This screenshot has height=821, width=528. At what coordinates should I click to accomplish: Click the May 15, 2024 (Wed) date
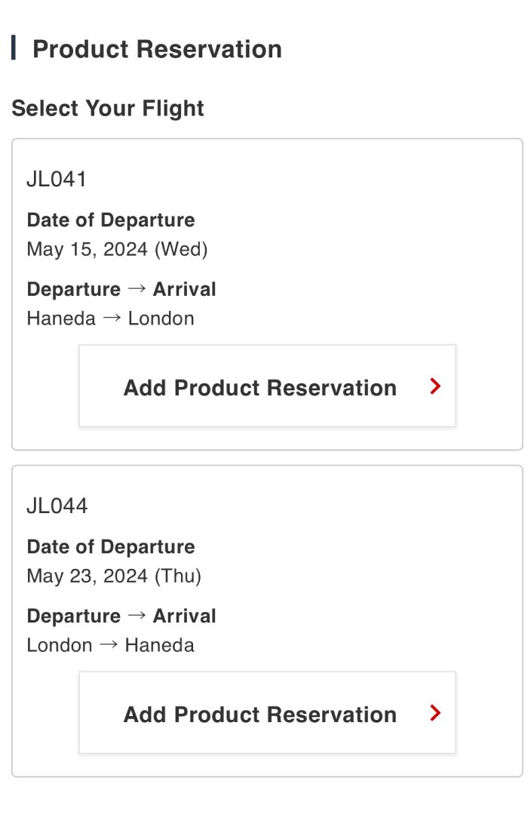pyautogui.click(x=117, y=249)
